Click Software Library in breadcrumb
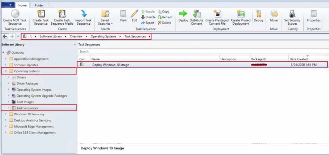 click(x=51, y=37)
